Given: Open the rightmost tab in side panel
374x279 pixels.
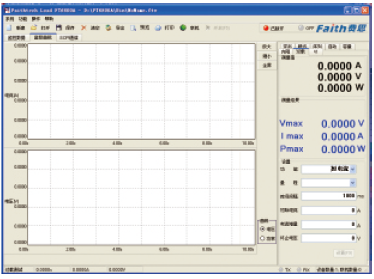Looking at the screenshot, I should [347, 46].
